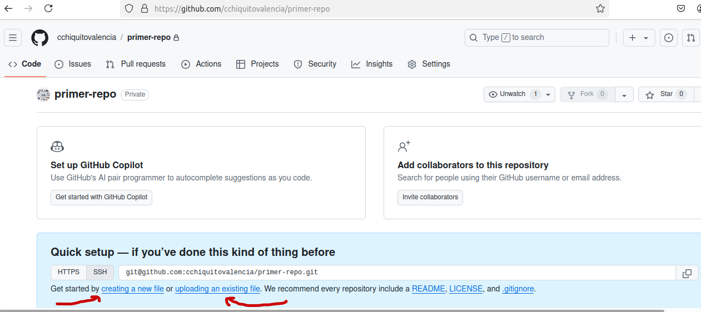Follow the 'uploading an existing file' link

tap(217, 289)
